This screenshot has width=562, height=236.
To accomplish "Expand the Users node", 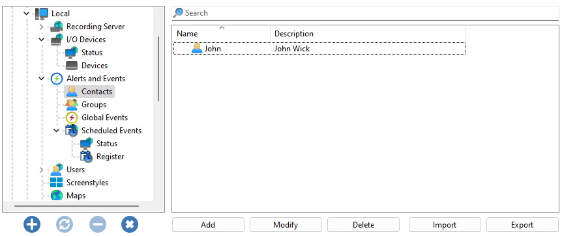I will click(41, 170).
